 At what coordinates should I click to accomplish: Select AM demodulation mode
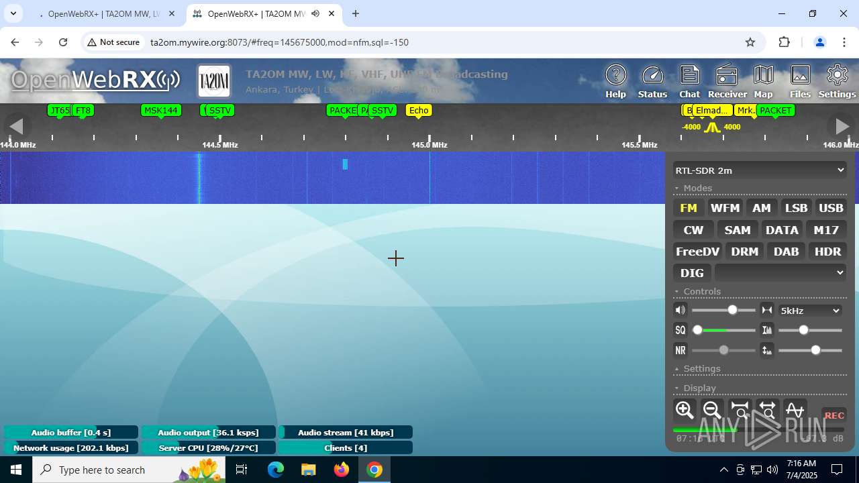coord(761,208)
